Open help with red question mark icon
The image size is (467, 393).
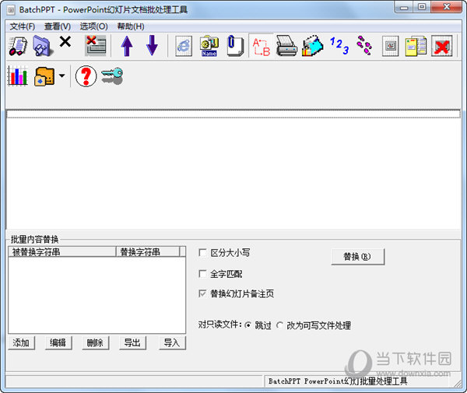click(x=86, y=76)
